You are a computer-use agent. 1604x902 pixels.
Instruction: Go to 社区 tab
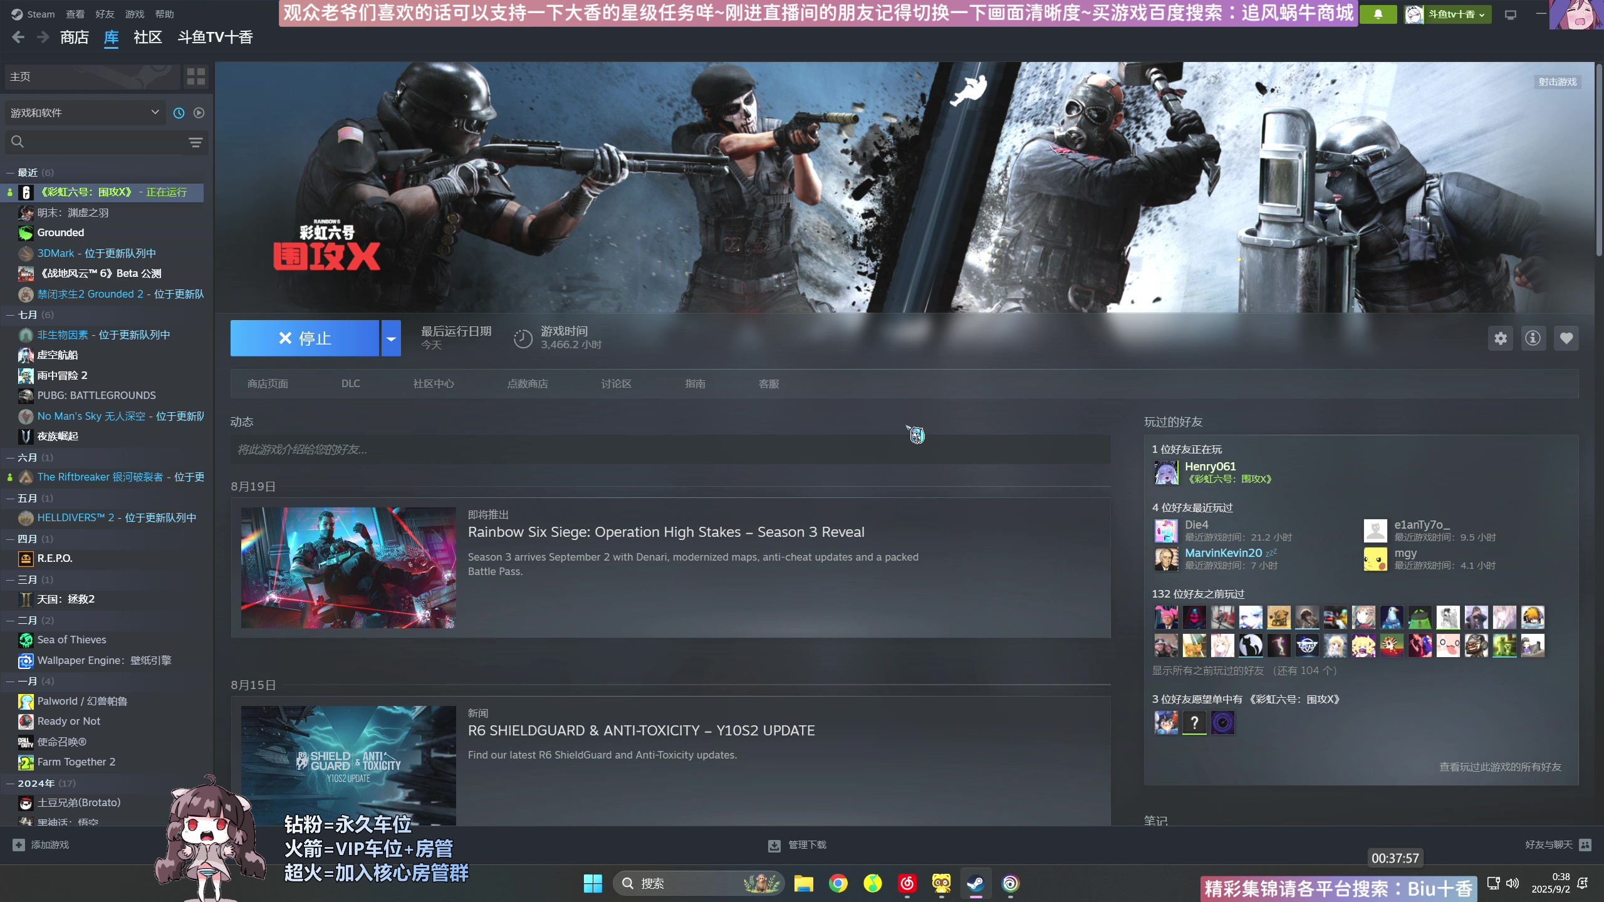coord(148,38)
